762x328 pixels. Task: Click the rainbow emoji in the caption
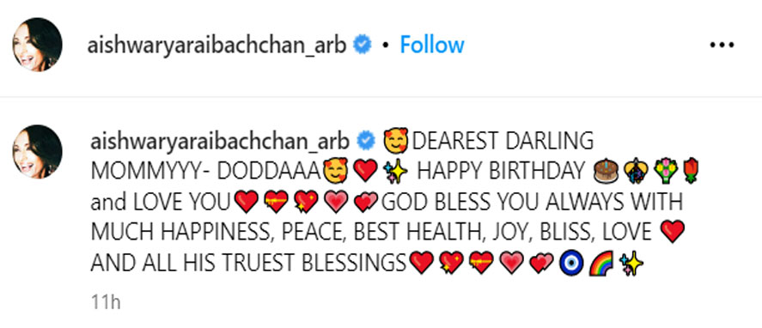tap(601, 264)
